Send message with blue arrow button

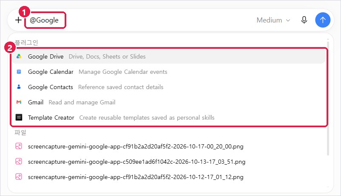[x=323, y=20]
